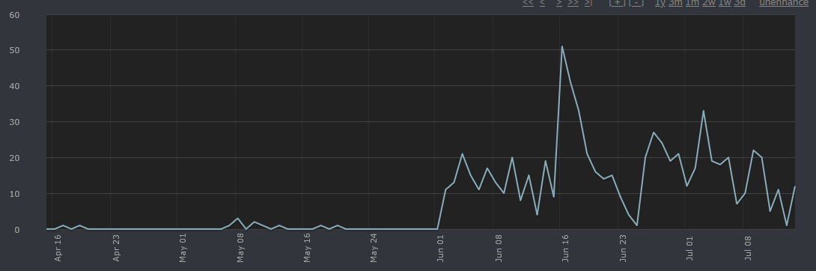Click the 10 y-axis value
Viewport: 816px width, 271px height.
pyautogui.click(x=14, y=194)
